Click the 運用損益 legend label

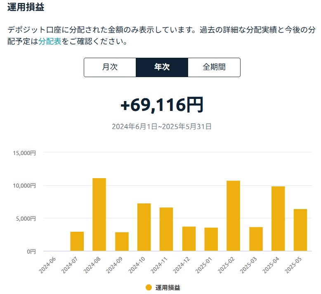coord(168,287)
